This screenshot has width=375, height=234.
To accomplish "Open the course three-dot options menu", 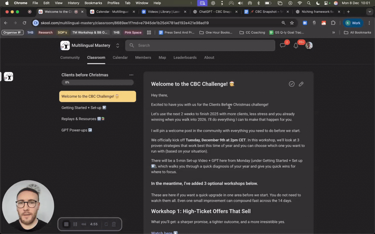I will click(131, 75).
